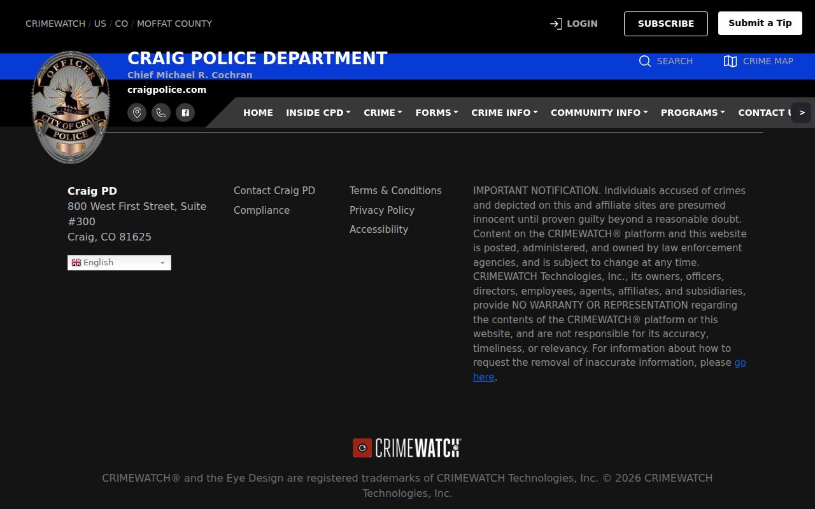The image size is (815, 509).
Task: Open the Facebook icon link
Action: pos(185,113)
